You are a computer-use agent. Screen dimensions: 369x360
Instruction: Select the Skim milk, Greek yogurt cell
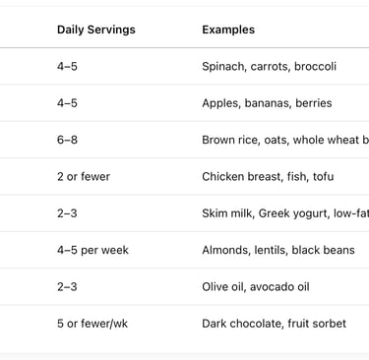(285, 213)
